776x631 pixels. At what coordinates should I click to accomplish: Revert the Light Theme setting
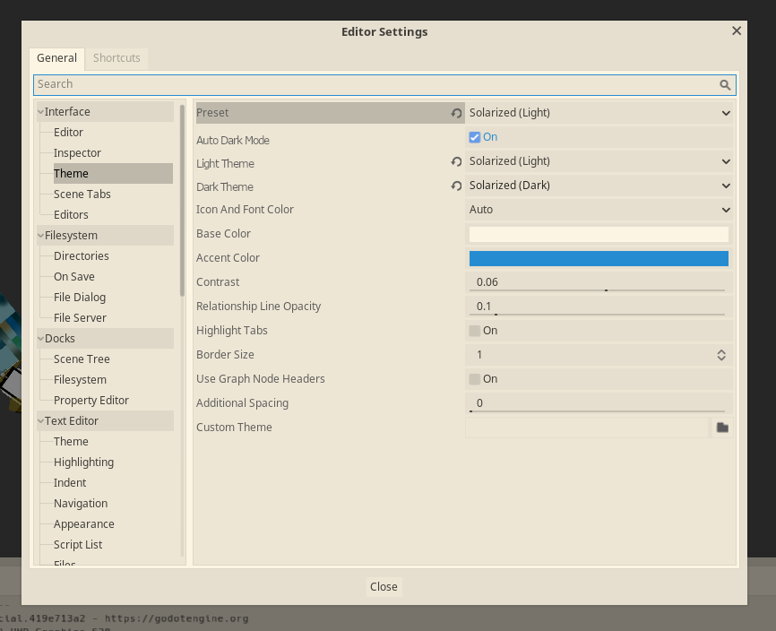[456, 161]
